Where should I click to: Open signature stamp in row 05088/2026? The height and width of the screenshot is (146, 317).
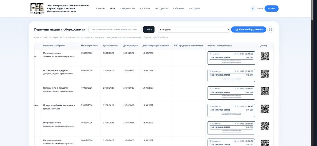(231, 128)
